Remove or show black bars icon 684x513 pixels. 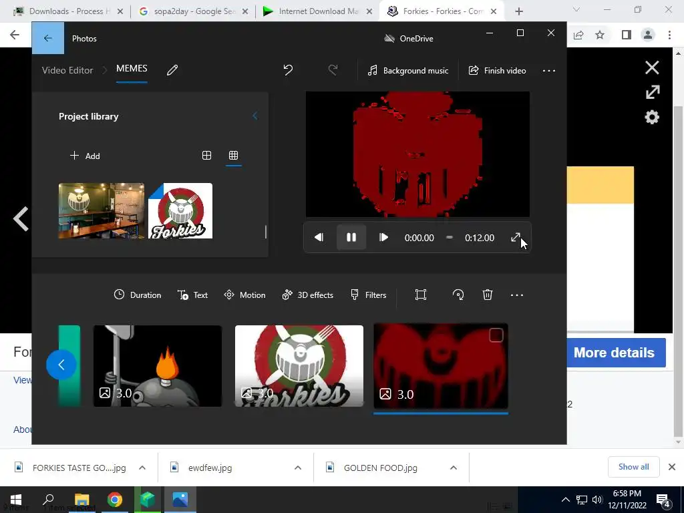(x=421, y=295)
